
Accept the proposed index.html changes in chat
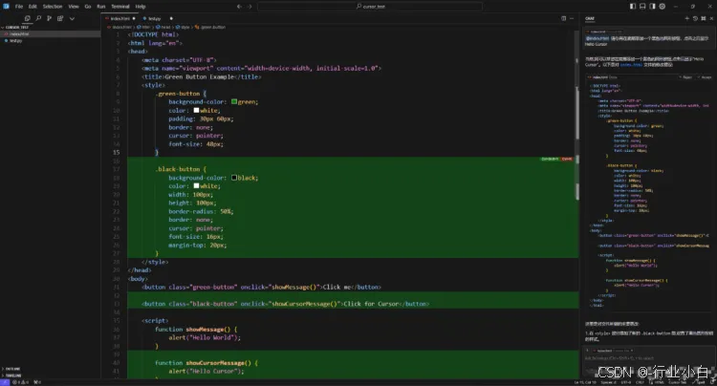[706, 77]
